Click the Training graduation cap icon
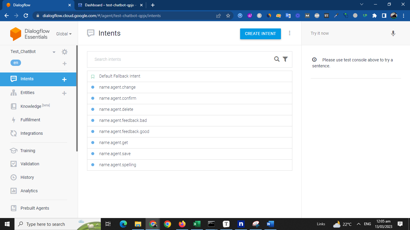 [14, 151]
